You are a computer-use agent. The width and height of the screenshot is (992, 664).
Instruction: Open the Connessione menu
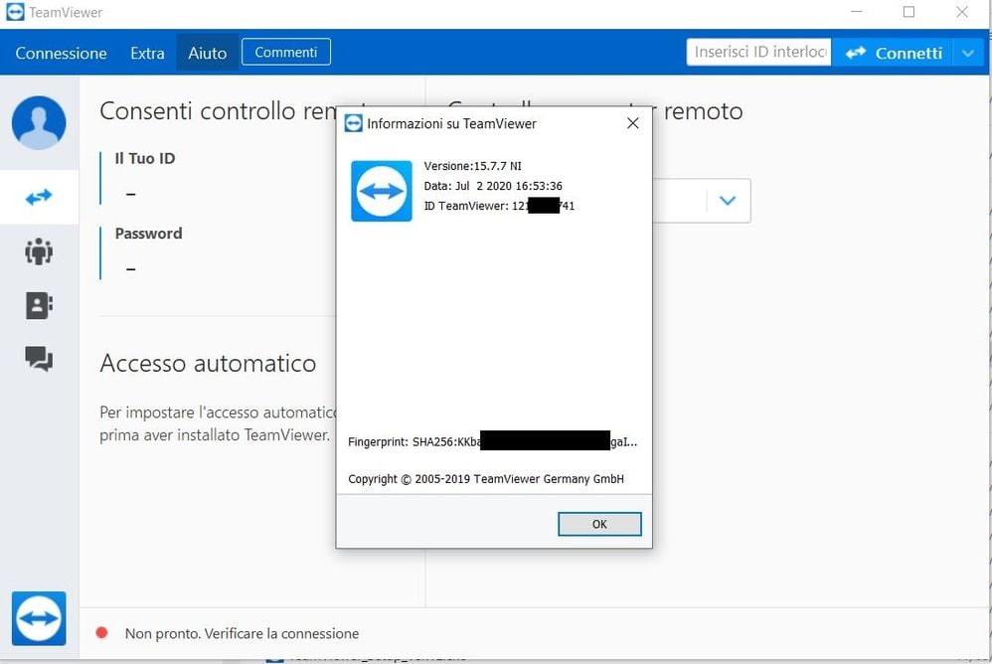61,53
